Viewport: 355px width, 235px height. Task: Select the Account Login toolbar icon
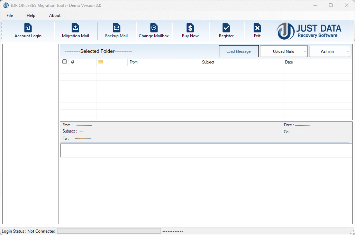coord(28,31)
